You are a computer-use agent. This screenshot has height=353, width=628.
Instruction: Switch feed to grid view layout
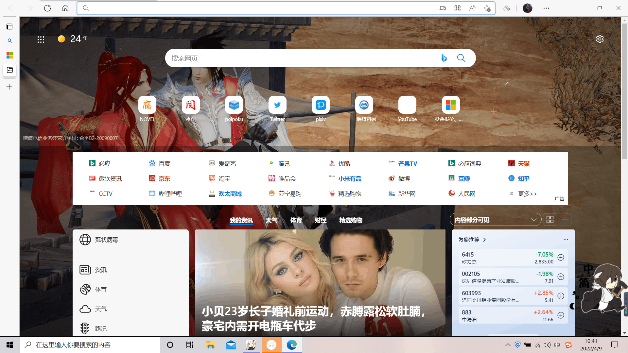550,220
